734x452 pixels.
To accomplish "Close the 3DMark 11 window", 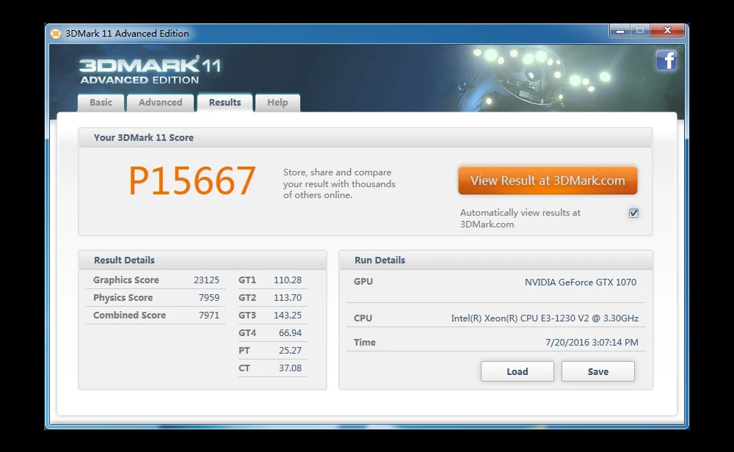I will [667, 31].
